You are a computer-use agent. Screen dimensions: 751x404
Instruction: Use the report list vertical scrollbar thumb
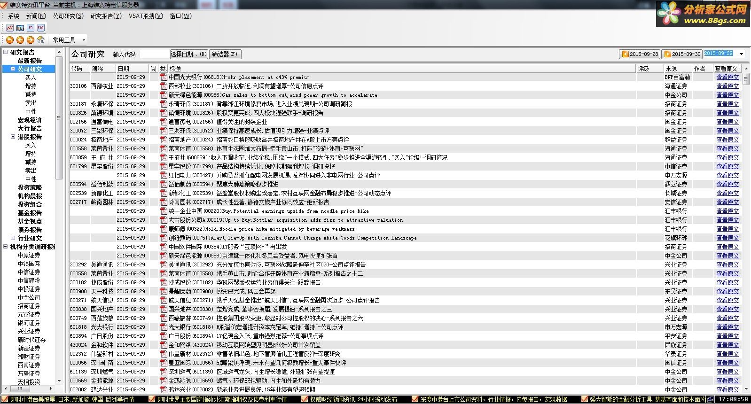click(x=747, y=79)
